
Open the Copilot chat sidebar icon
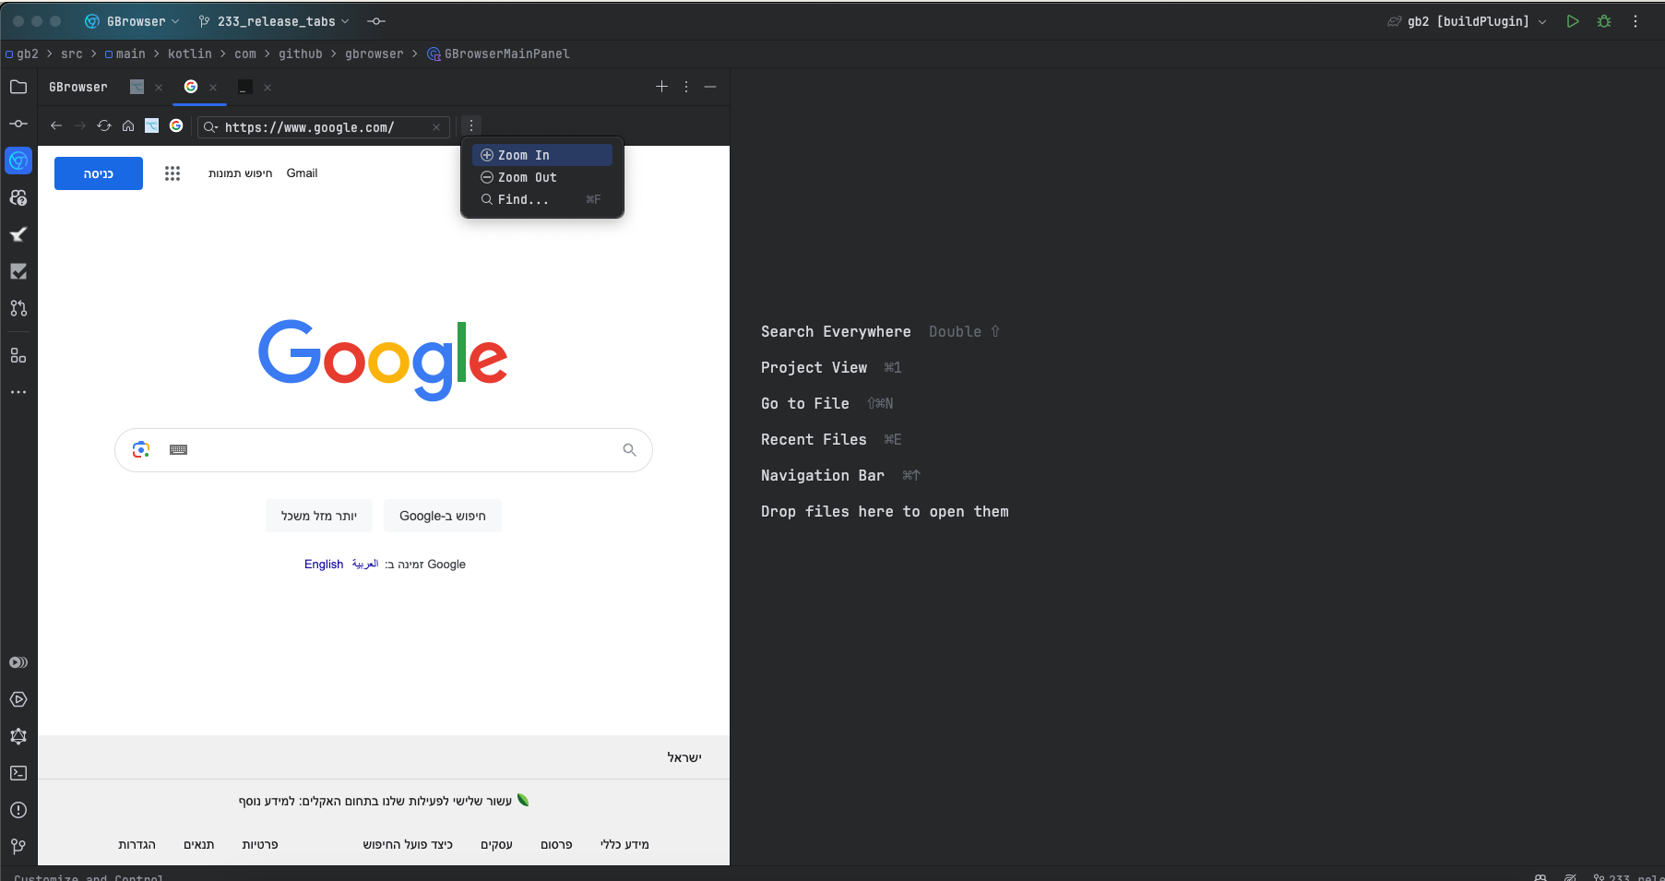18,197
